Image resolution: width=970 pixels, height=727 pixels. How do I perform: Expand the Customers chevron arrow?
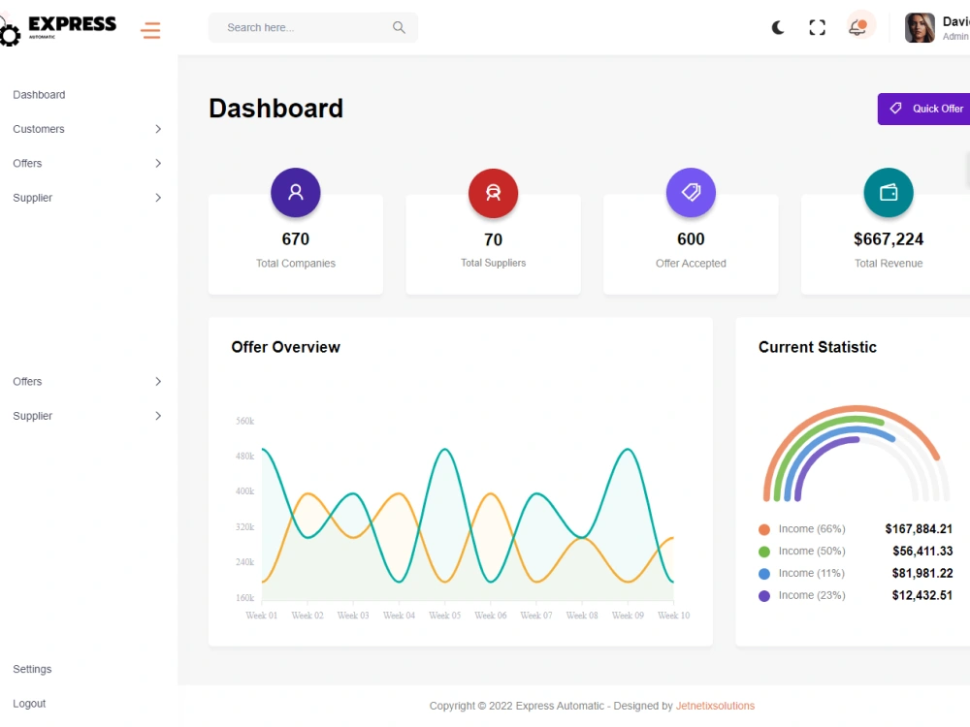158,129
